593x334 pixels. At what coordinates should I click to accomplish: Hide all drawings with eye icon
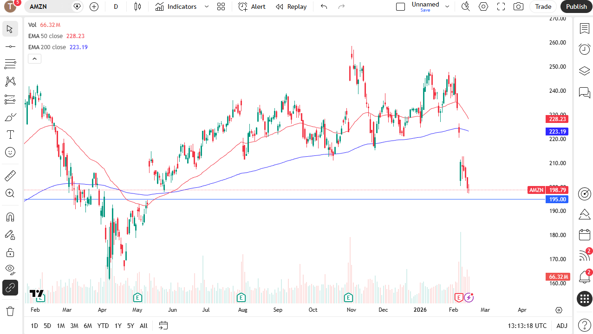pos(10,270)
